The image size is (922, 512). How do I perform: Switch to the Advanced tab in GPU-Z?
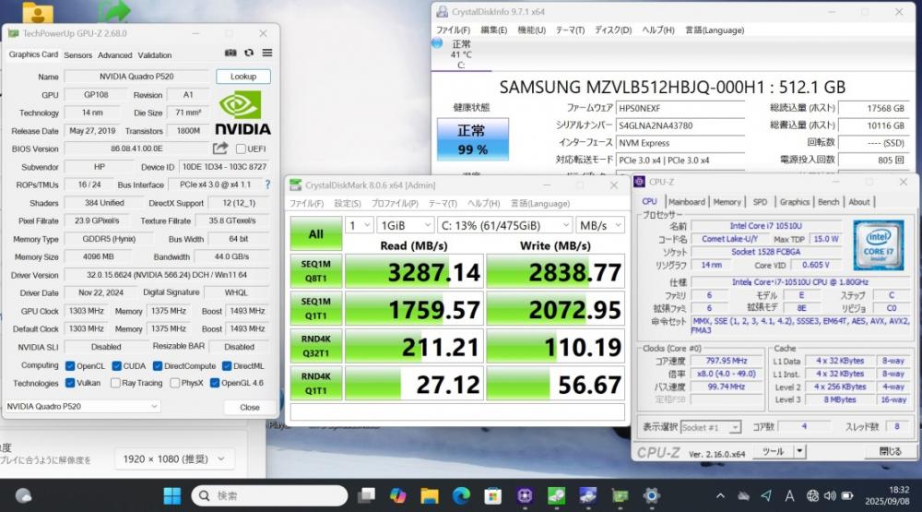114,54
